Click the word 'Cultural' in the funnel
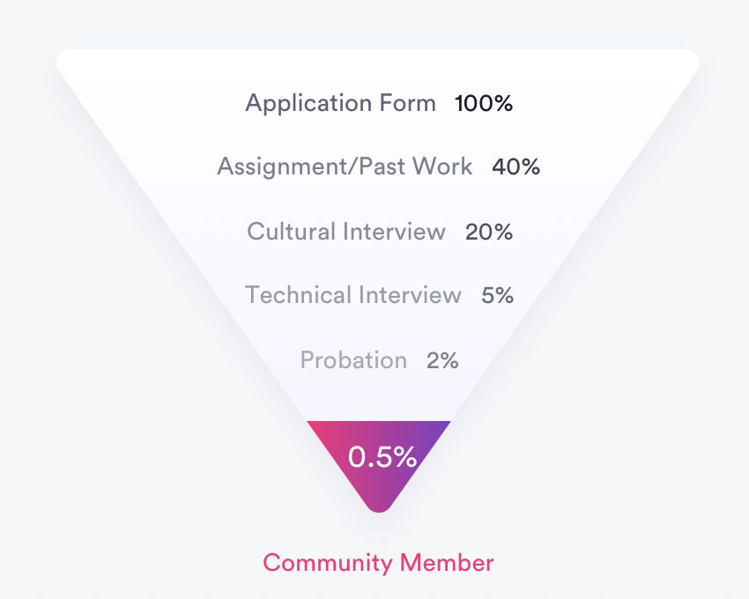This screenshot has height=599, width=749. [292, 232]
